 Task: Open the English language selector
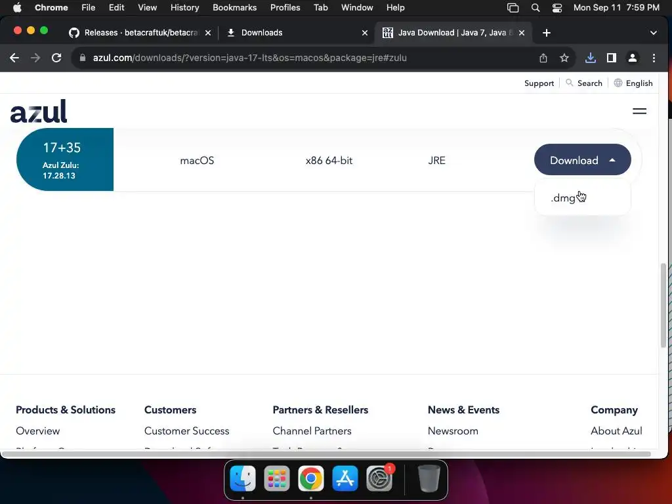(x=633, y=83)
